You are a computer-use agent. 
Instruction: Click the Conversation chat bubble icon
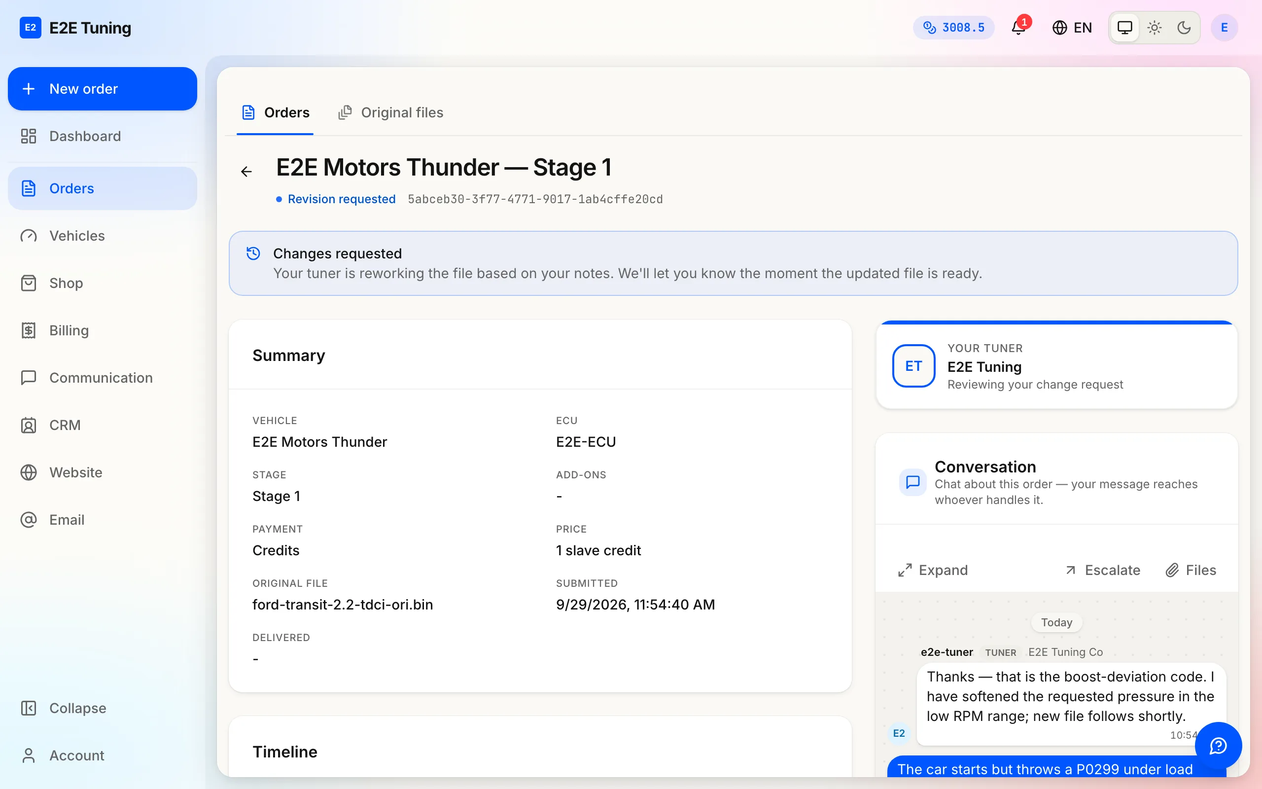click(912, 482)
